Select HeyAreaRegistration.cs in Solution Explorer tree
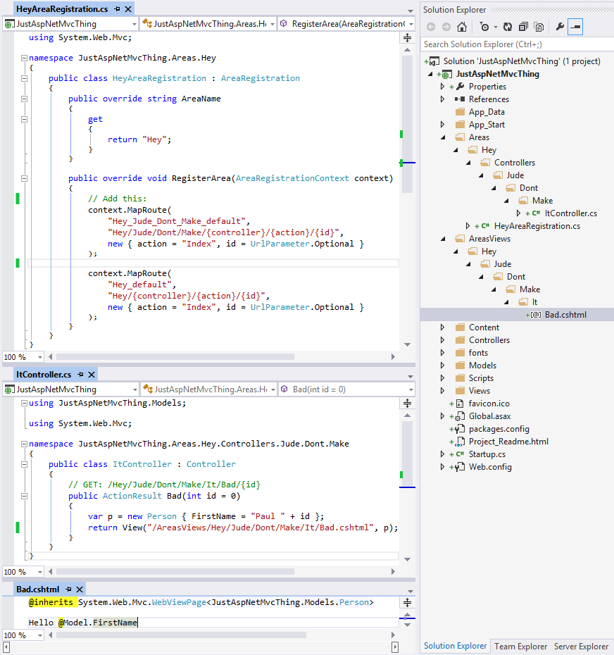The height and width of the screenshot is (655, 614). 537,226
